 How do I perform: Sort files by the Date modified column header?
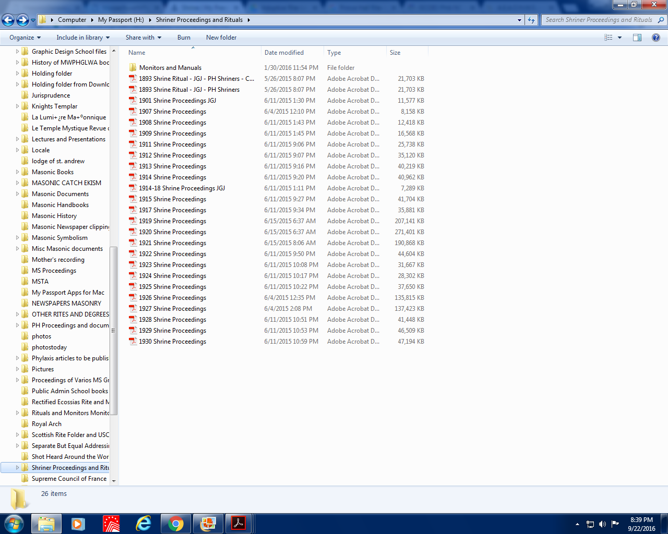pos(284,53)
